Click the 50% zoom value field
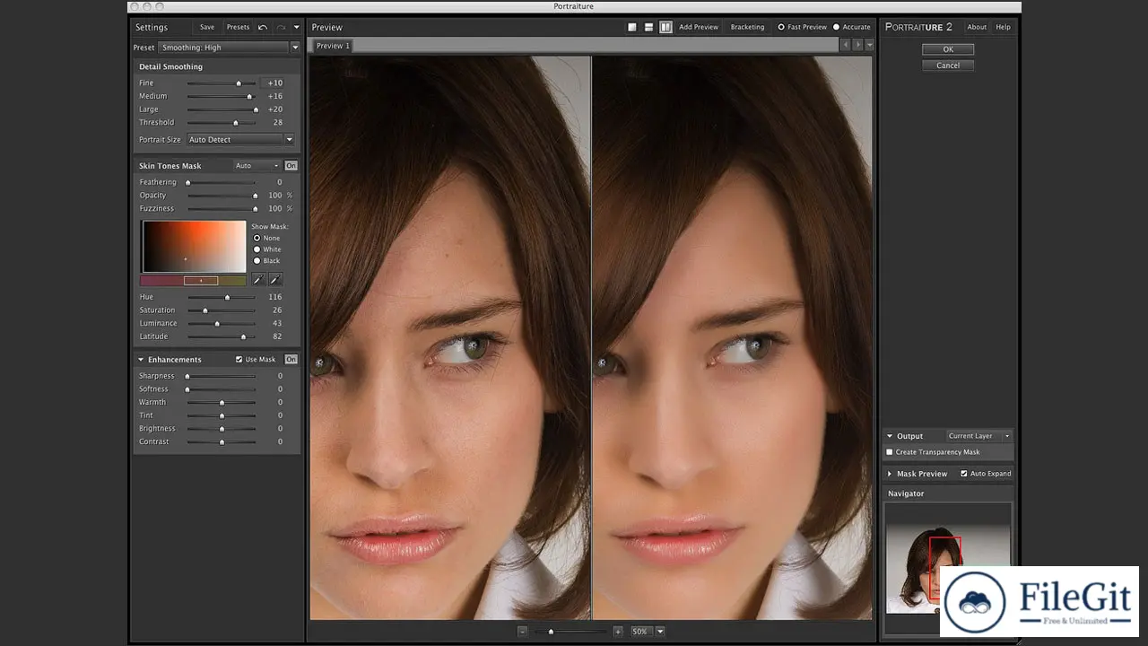Screen dimensions: 1148x646 point(641,632)
